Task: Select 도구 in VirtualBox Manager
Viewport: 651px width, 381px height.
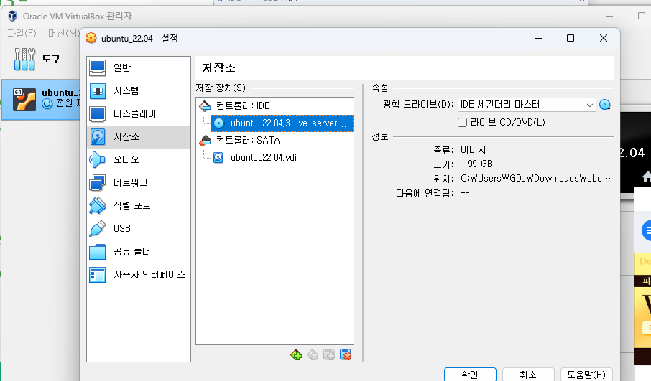Action: pos(41,59)
